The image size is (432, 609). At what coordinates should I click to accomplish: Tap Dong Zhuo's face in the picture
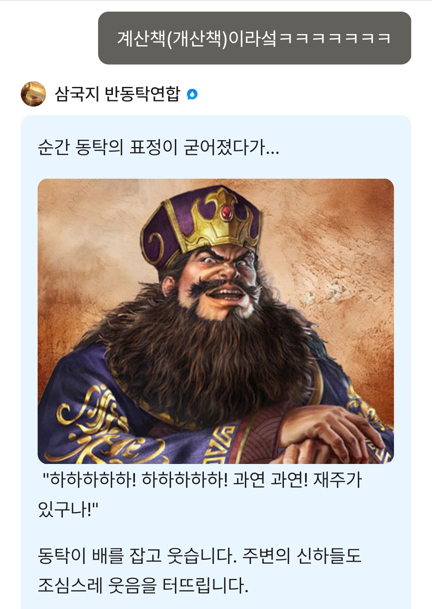224,276
